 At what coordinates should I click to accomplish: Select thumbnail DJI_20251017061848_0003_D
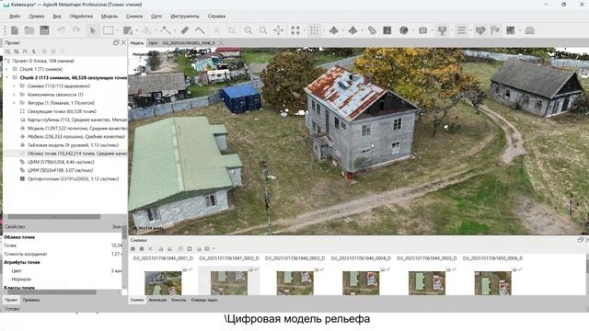(294, 282)
